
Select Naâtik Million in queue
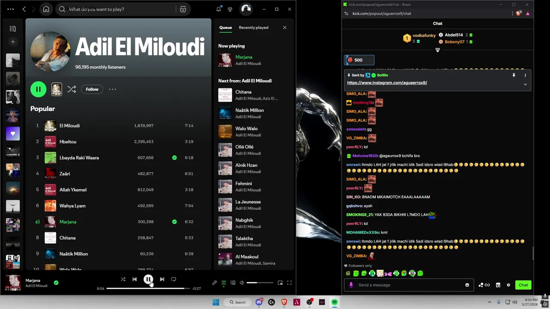pyautogui.click(x=254, y=113)
